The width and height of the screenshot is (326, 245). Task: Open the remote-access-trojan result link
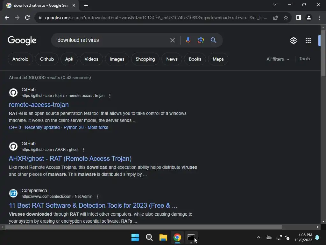tap(39, 105)
